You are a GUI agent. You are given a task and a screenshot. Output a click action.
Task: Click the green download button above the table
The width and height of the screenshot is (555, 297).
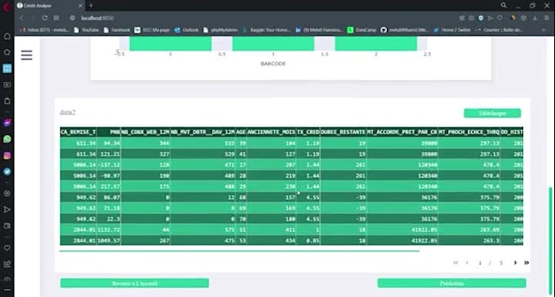pyautogui.click(x=492, y=113)
